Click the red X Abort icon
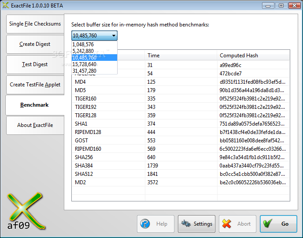This screenshot has width=303, height=238. click(x=226, y=224)
